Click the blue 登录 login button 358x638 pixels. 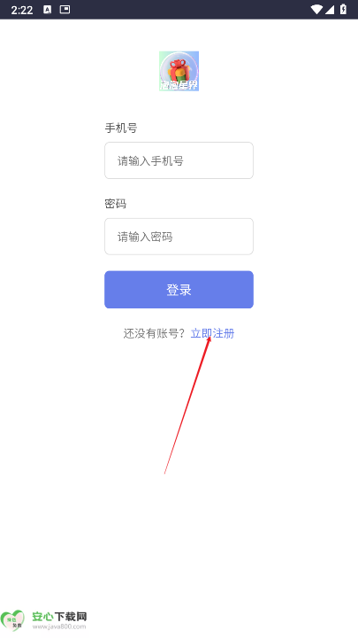point(179,289)
